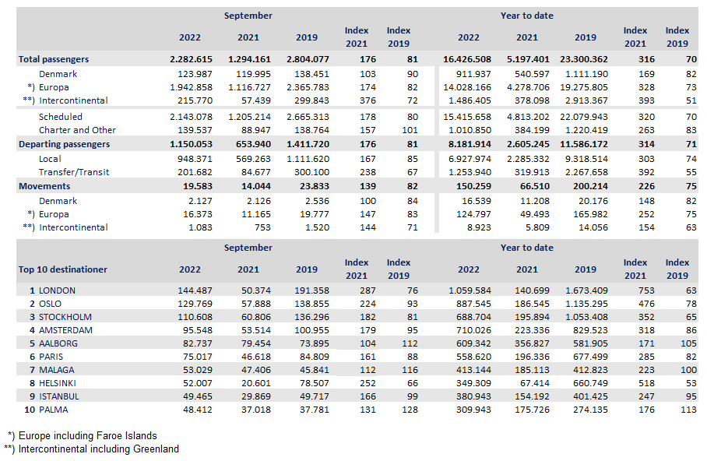Click the AALBORG destination entry
Screen dimensions: 707x461
(59, 343)
